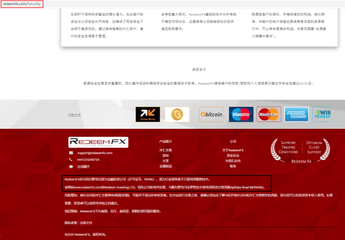Screen dimensions: 345x240
Task: Open the 与我们合作 footer link
Action: pyautogui.click(x=233, y=161)
